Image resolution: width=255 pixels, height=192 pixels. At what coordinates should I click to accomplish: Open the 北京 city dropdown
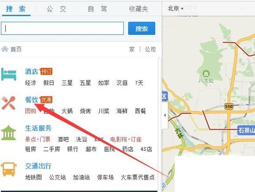click(176, 8)
